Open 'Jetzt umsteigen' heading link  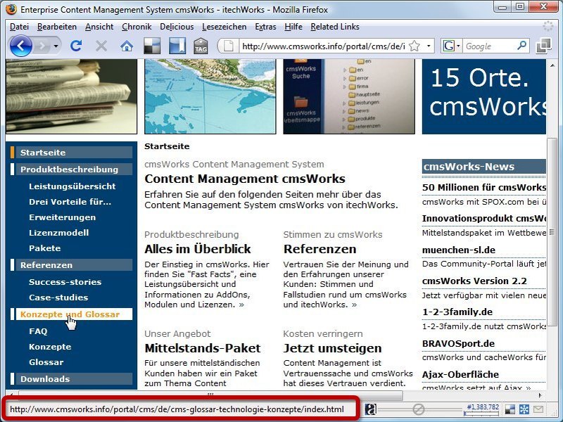pos(332,348)
